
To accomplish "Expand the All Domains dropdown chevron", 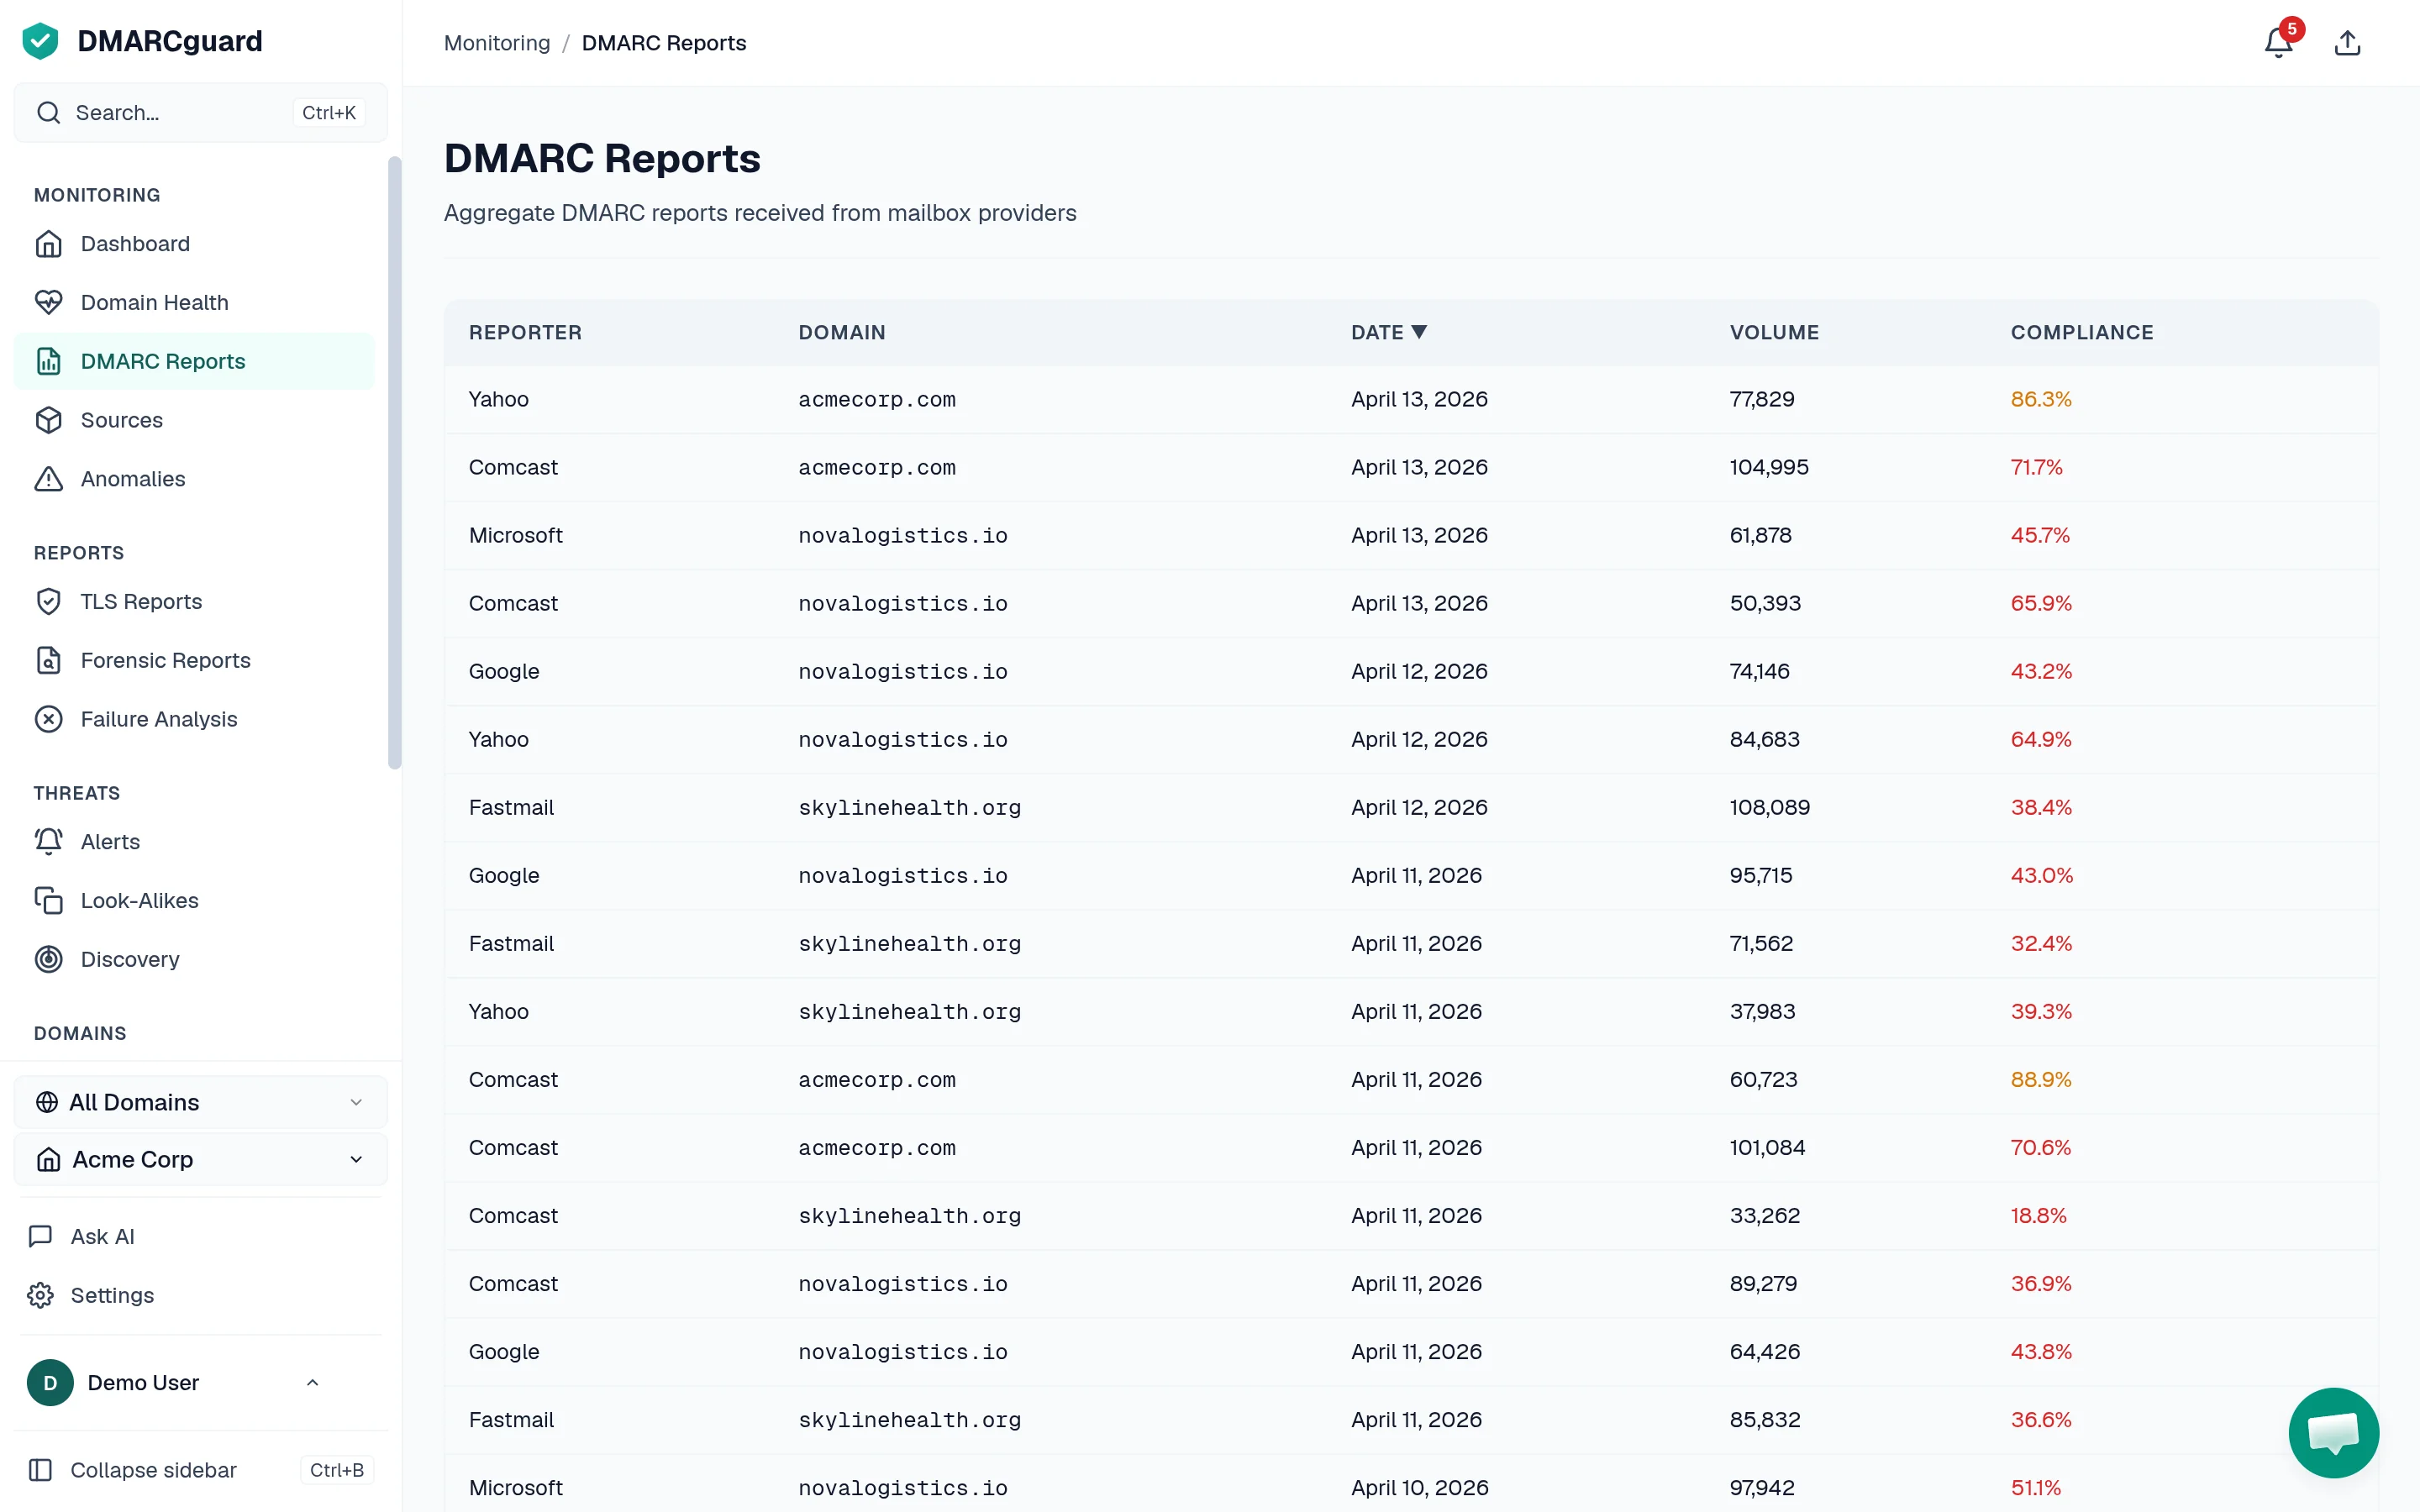I will click(356, 1102).
